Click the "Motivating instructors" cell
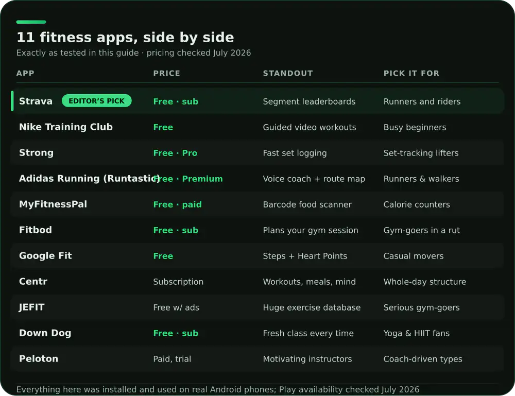The image size is (515, 396). [x=307, y=359]
